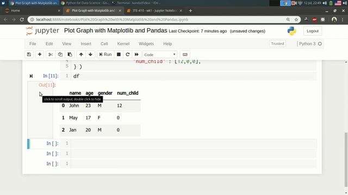The image size is (348, 195).
Task: Copy selected cells icon
Action: point(60,54)
